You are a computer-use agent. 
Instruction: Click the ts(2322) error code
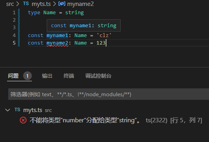tap(156, 120)
